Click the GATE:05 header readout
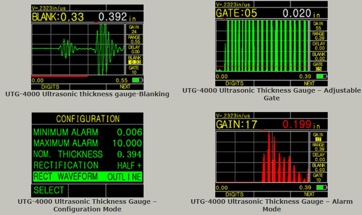Viewport: 362px width, 215px height. [x=236, y=13]
